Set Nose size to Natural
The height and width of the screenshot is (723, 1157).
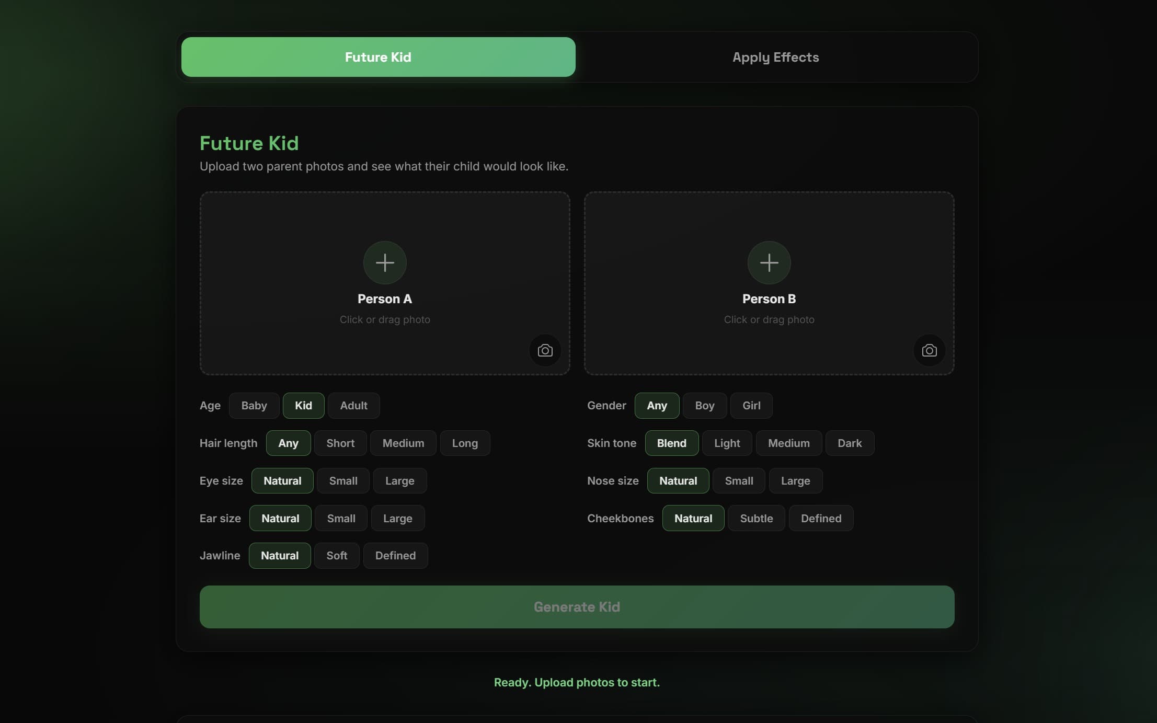[x=678, y=481]
